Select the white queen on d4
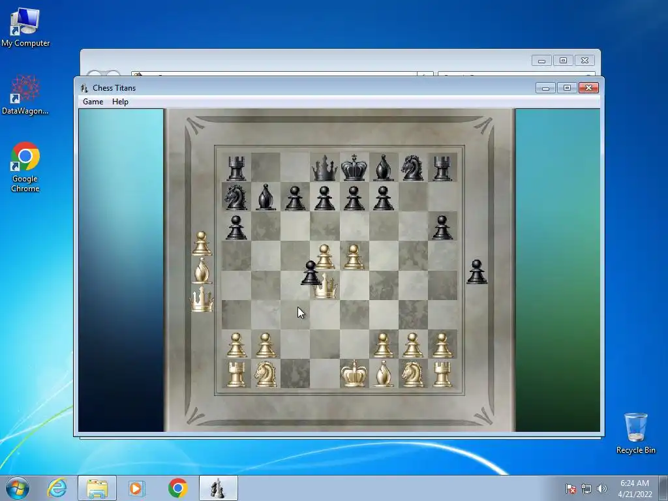Viewport: 668px width, 501px height. [x=326, y=286]
